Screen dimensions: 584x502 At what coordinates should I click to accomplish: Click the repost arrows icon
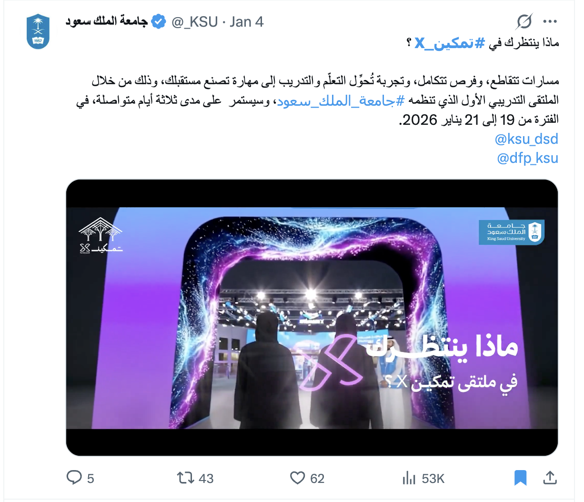click(x=185, y=478)
